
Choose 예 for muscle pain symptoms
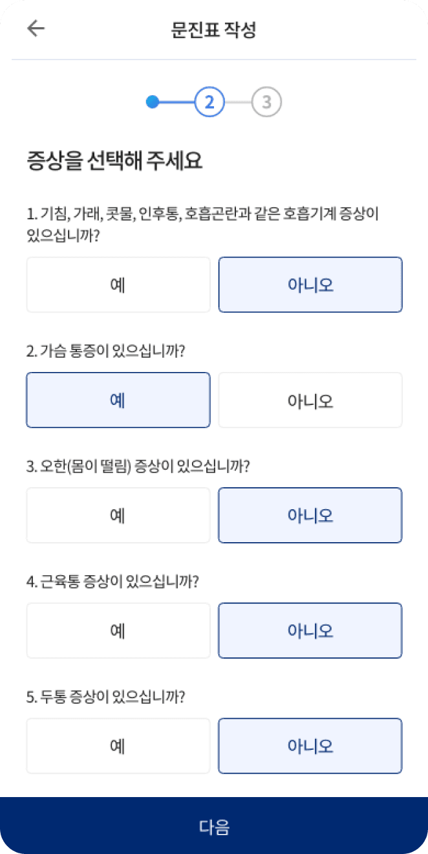coord(118,630)
